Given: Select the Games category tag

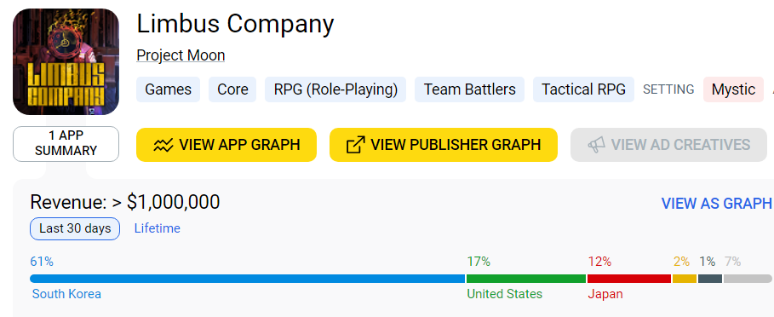Looking at the screenshot, I should [x=169, y=89].
